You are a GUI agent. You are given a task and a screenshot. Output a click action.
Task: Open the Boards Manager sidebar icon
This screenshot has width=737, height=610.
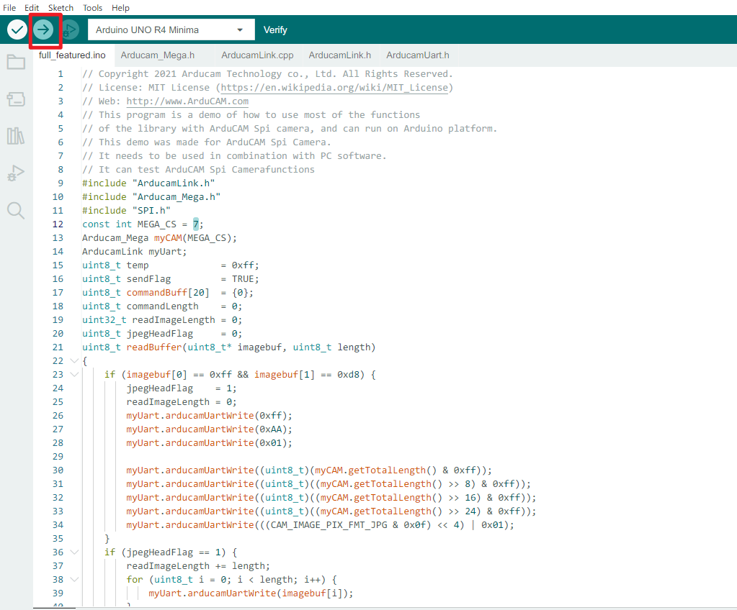(16, 99)
